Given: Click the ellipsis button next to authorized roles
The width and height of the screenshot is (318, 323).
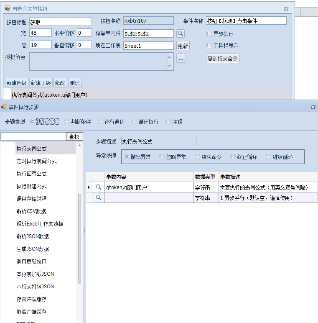Looking at the screenshot, I should point(181,59).
